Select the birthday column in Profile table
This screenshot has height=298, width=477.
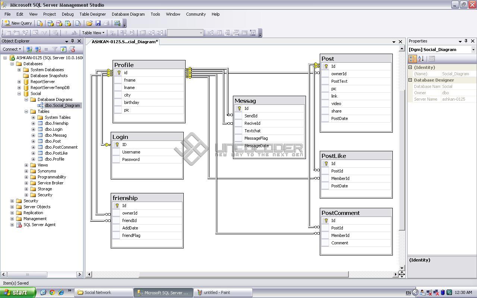[x=149, y=102]
